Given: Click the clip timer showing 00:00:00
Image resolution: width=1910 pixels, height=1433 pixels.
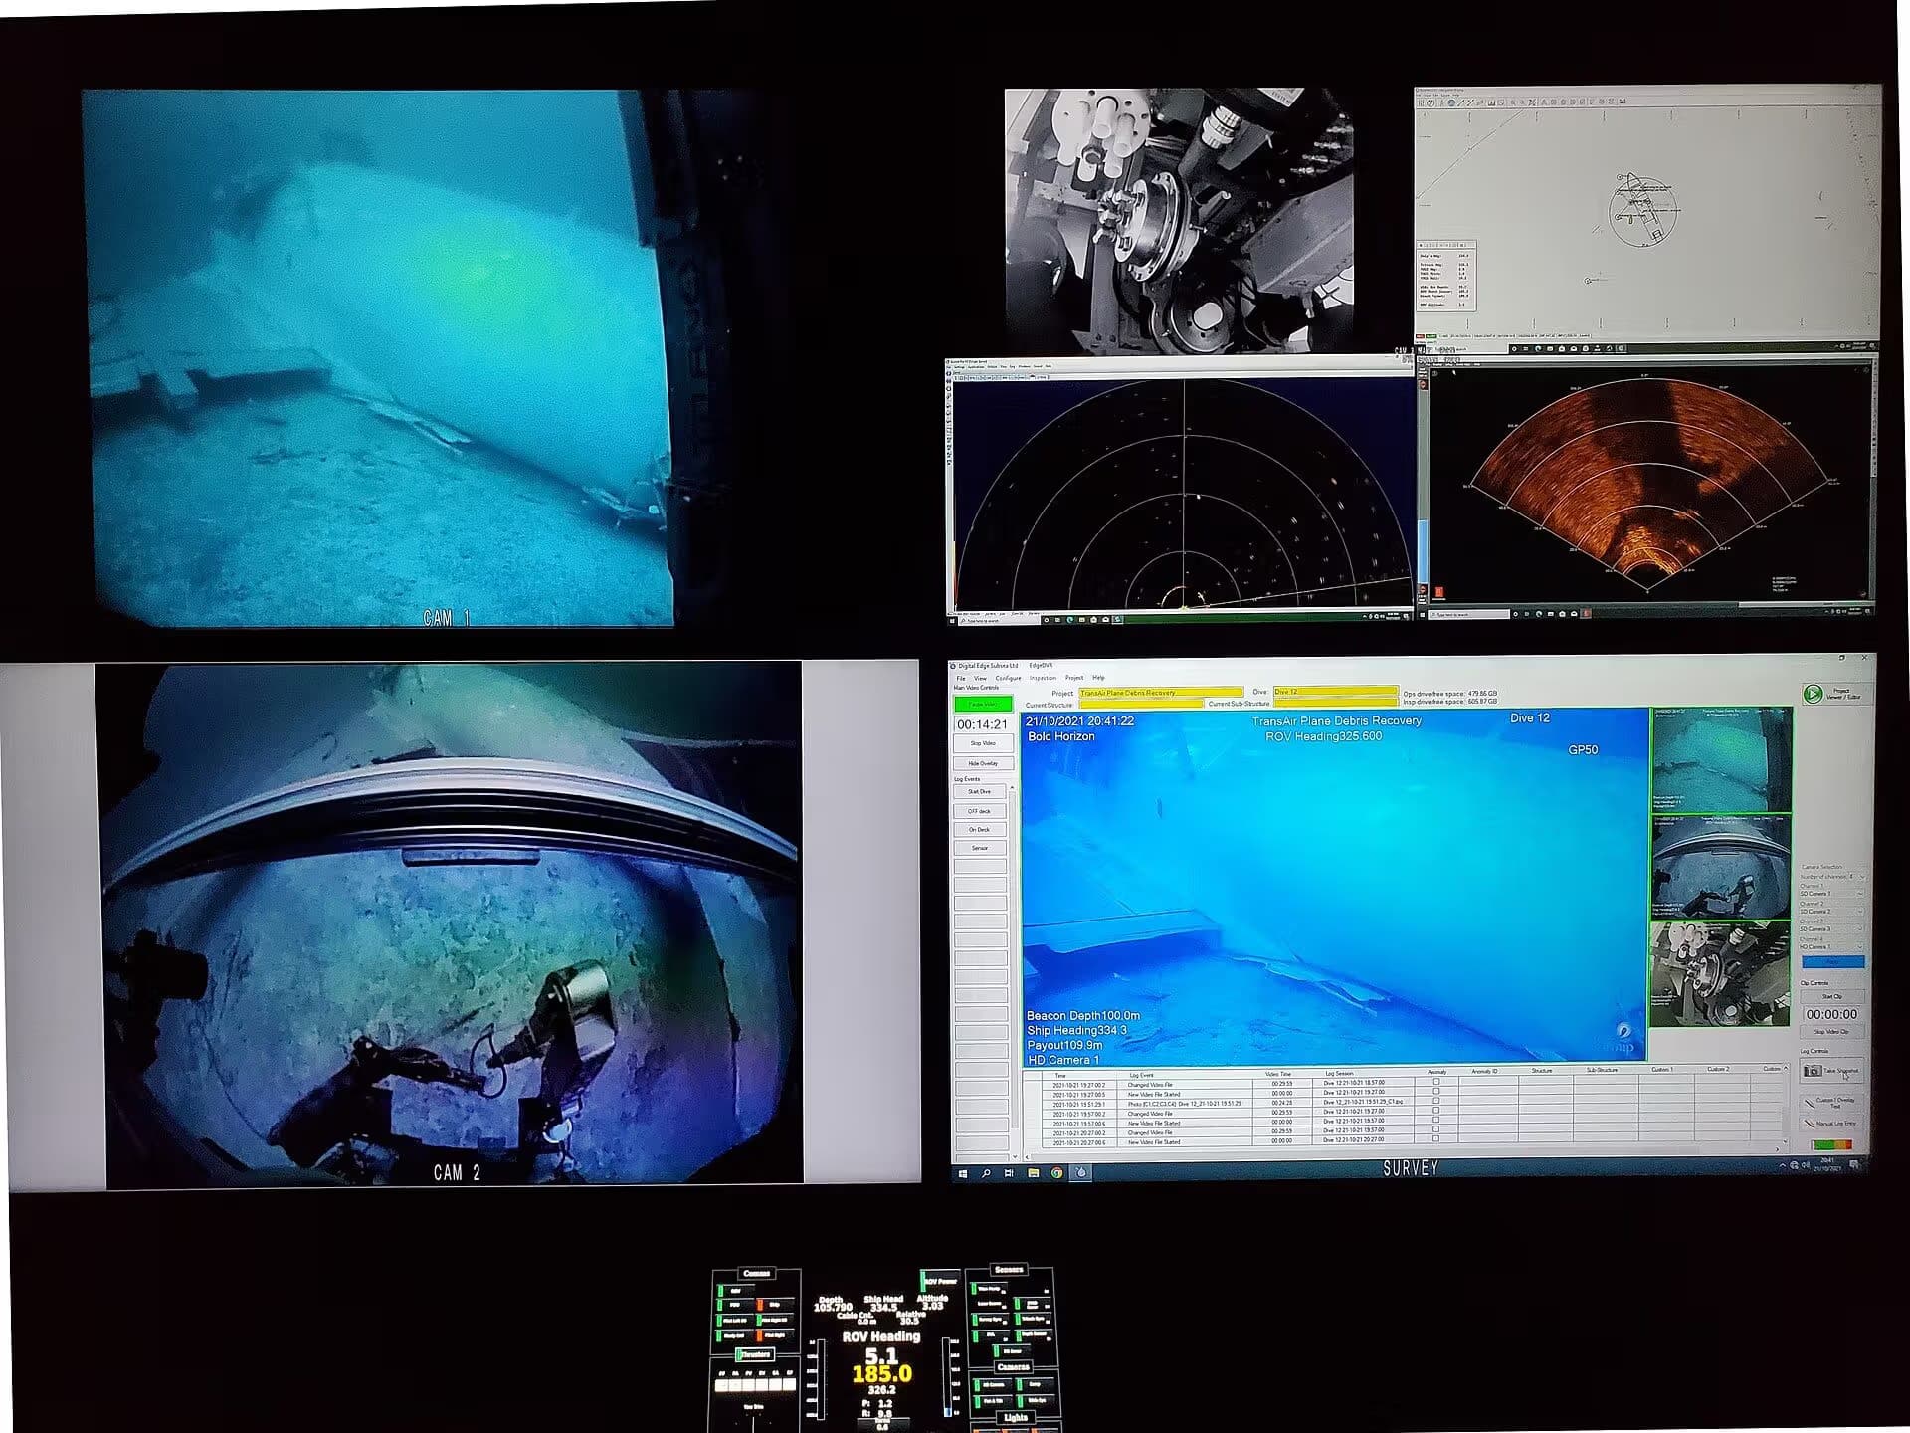Looking at the screenshot, I should click(x=1831, y=1014).
